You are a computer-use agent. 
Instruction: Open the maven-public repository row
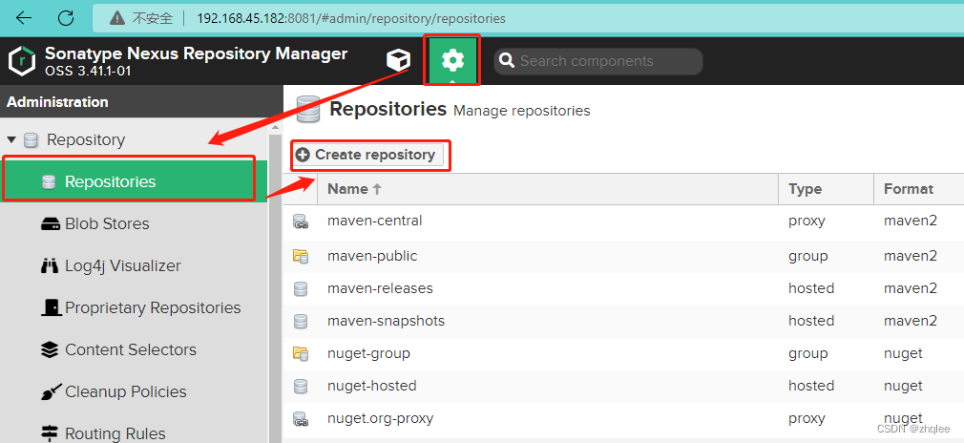(x=623, y=256)
